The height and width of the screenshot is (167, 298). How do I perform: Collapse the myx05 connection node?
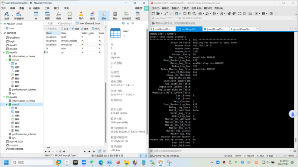tap(4, 52)
